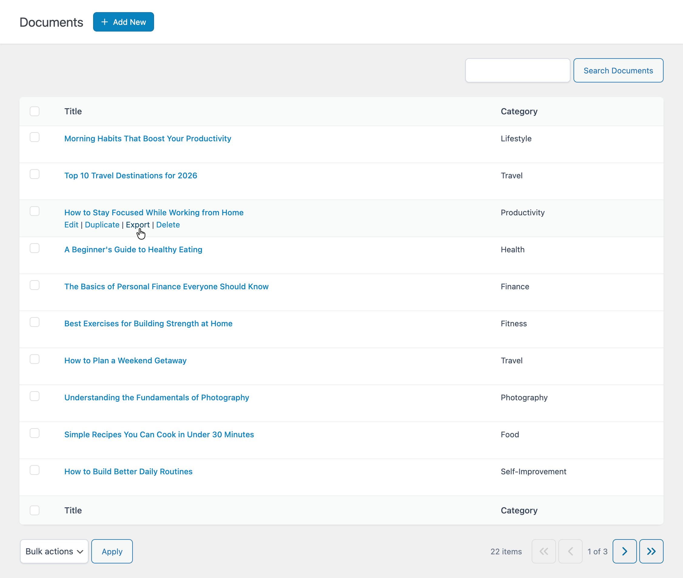683x578 pixels.
Task: Open the Bulk actions dropdown
Action: point(54,551)
